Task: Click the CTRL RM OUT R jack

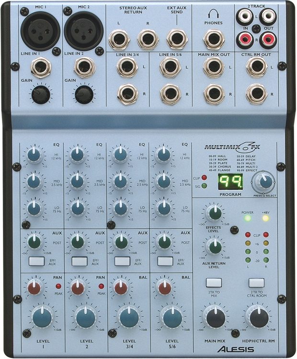Action: point(257,94)
